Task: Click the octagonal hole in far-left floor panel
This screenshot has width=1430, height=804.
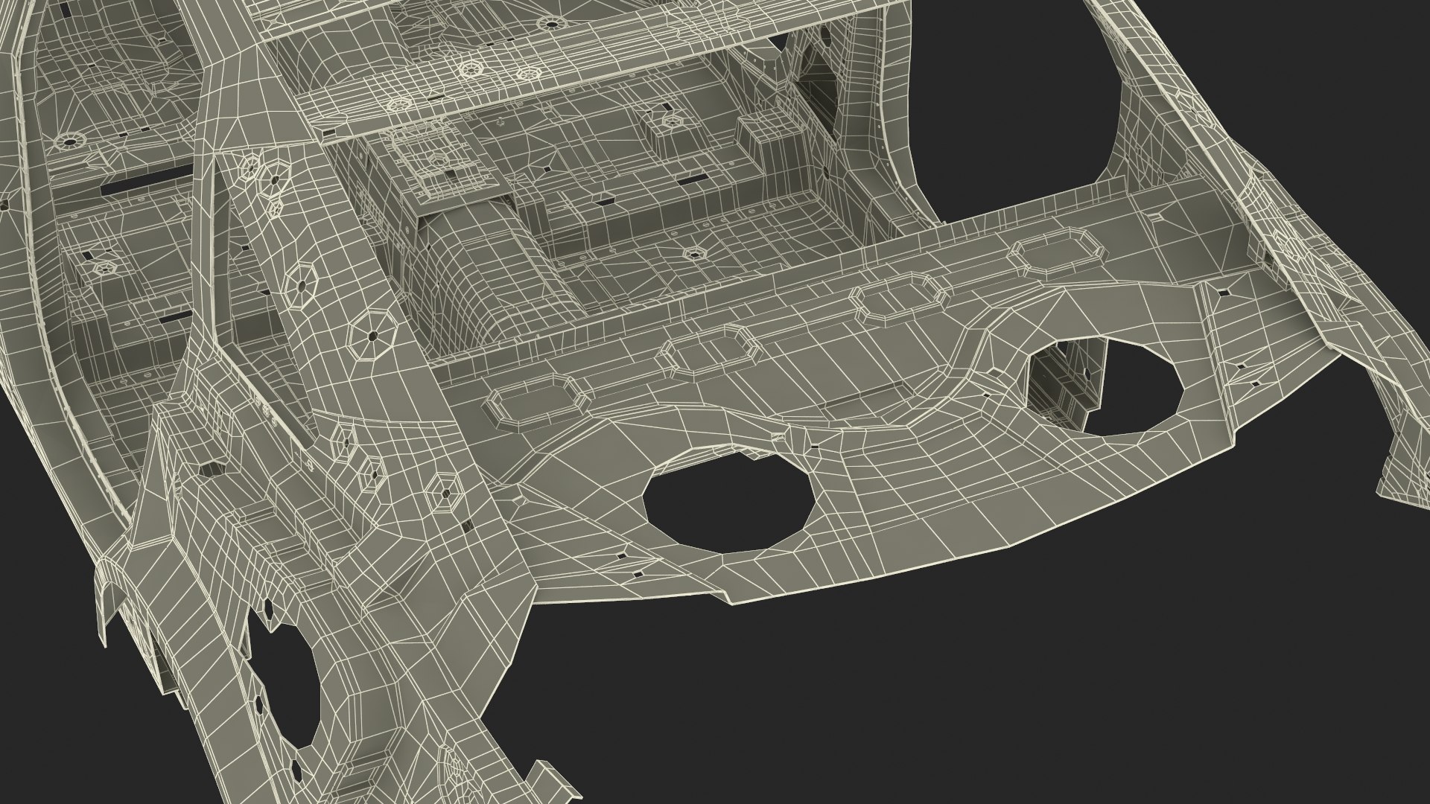Action: pyautogui.click(x=69, y=141)
